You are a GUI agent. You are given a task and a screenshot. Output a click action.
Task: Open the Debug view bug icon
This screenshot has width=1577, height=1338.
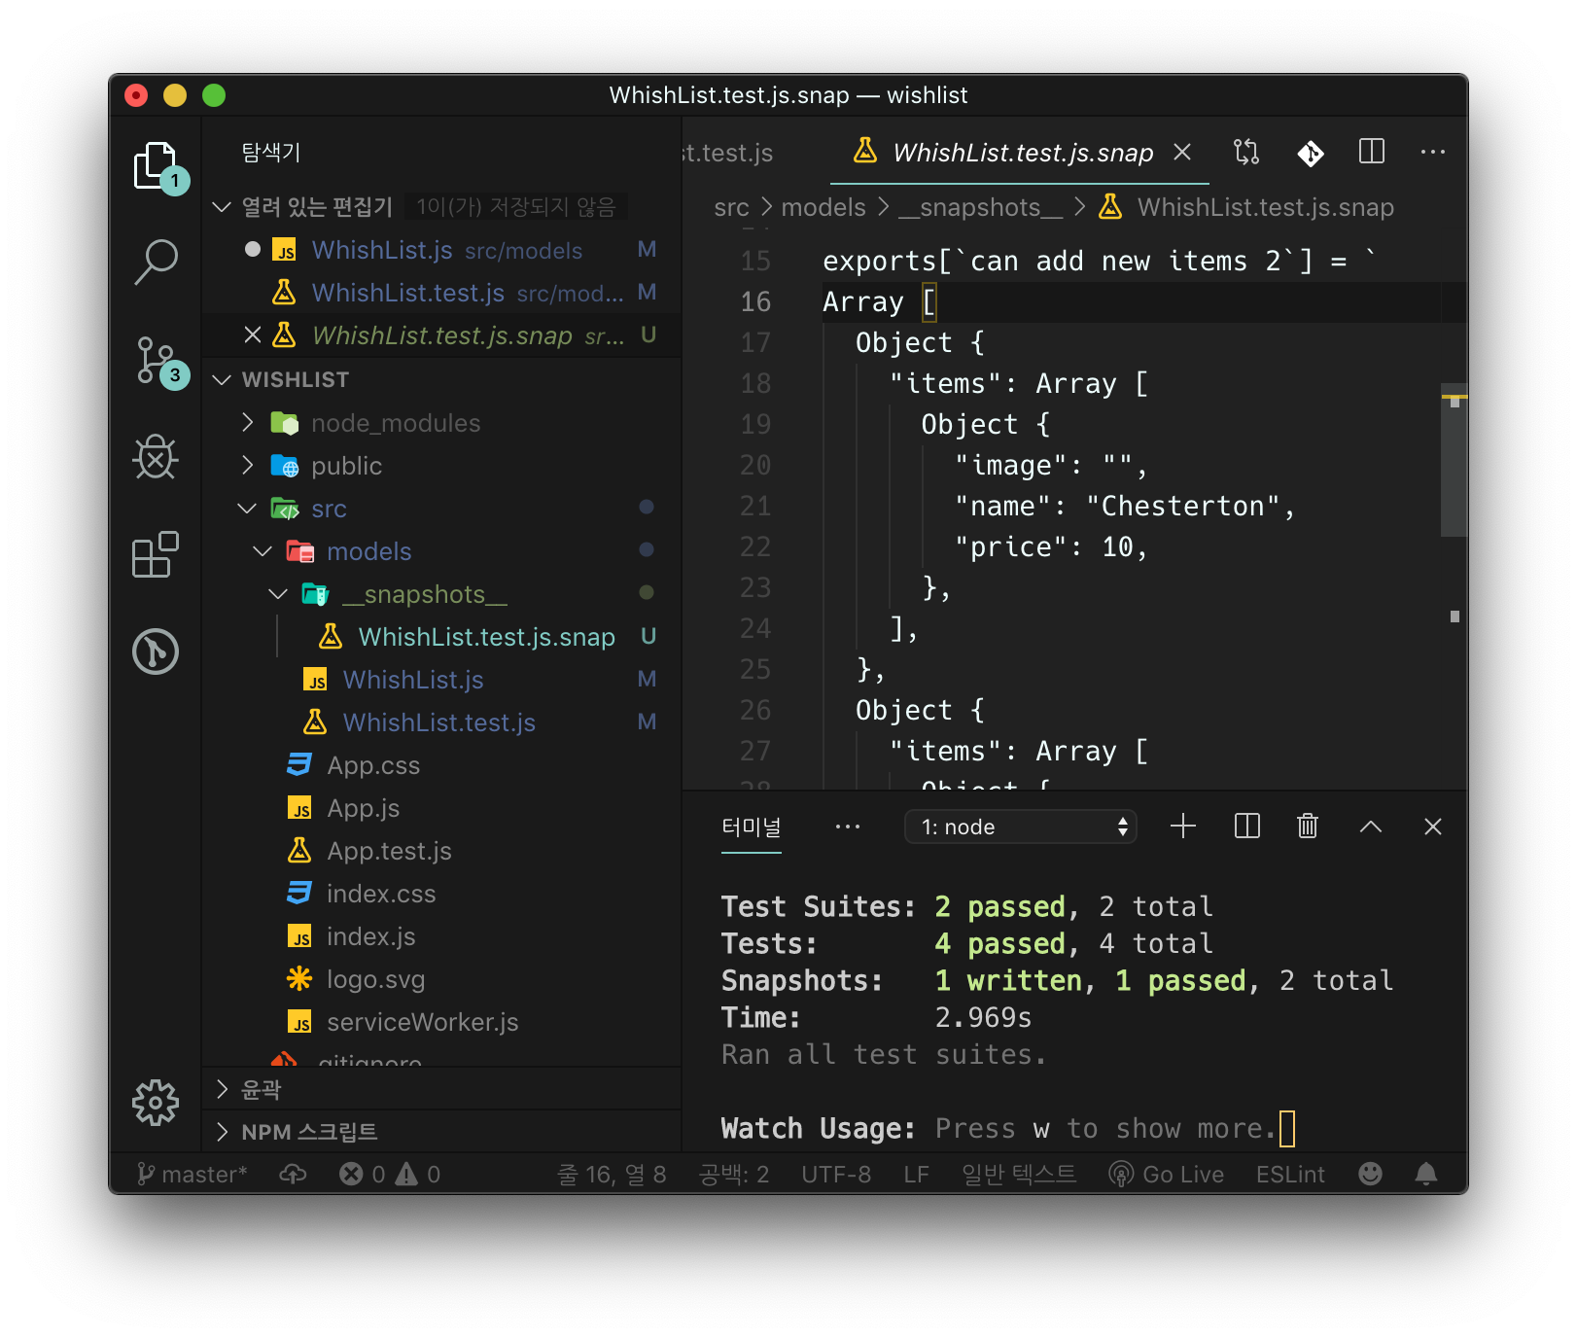tap(156, 457)
